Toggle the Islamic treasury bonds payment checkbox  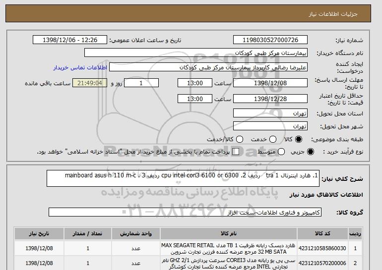[236, 152]
